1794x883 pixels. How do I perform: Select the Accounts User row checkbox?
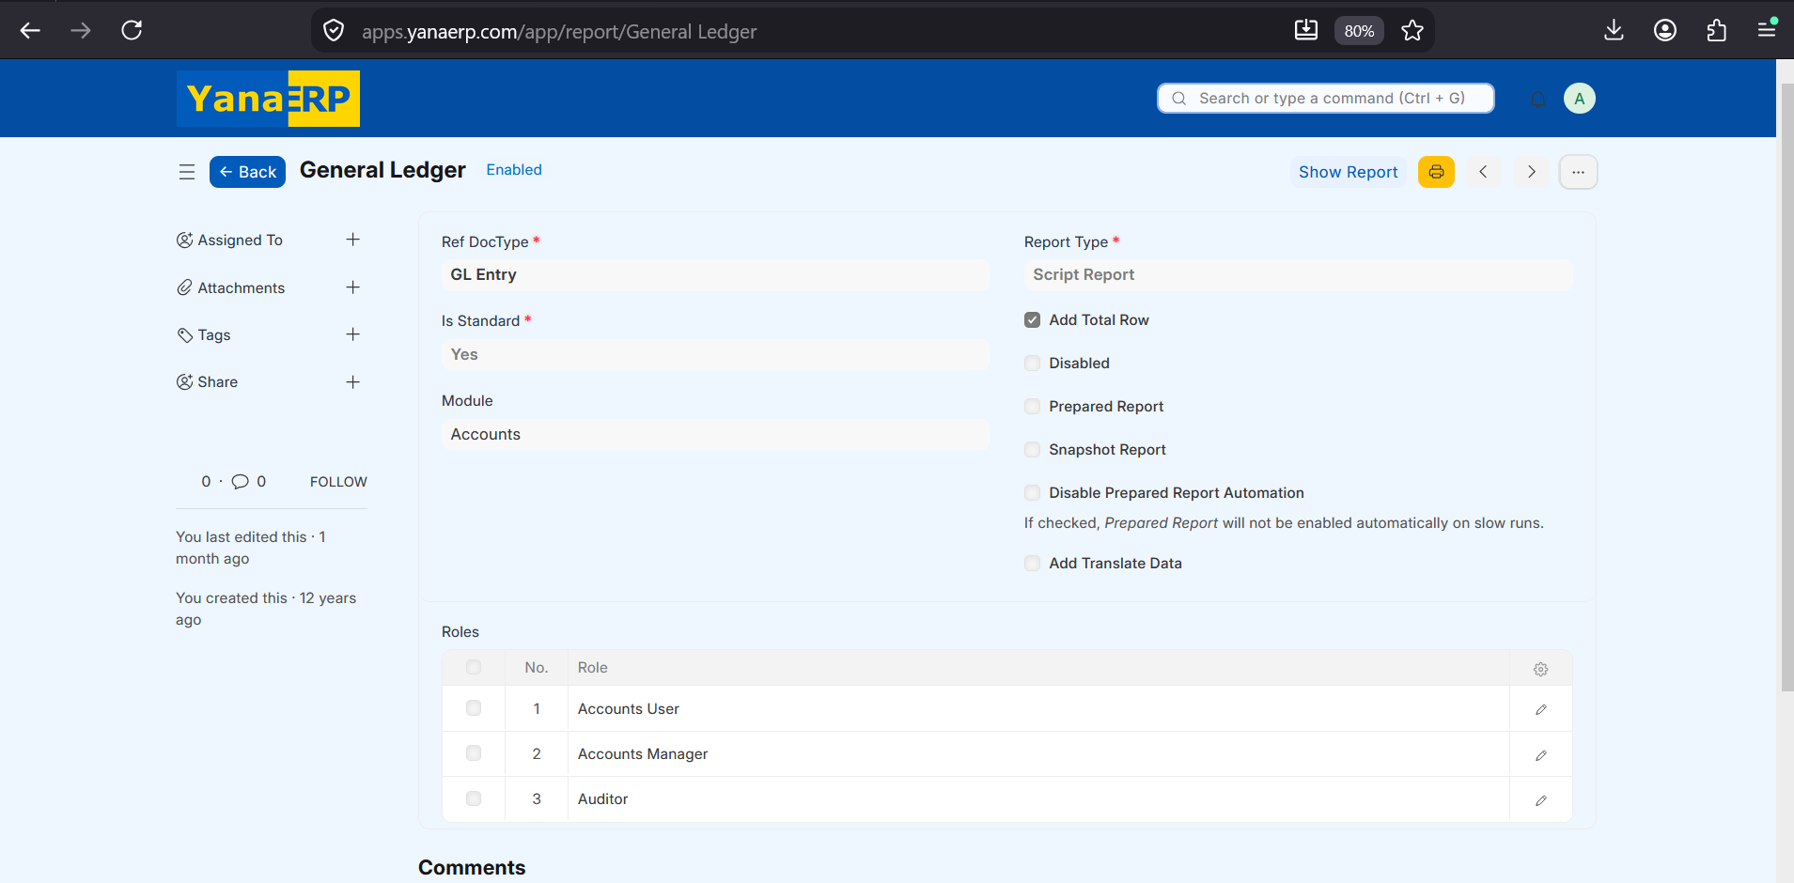474,708
